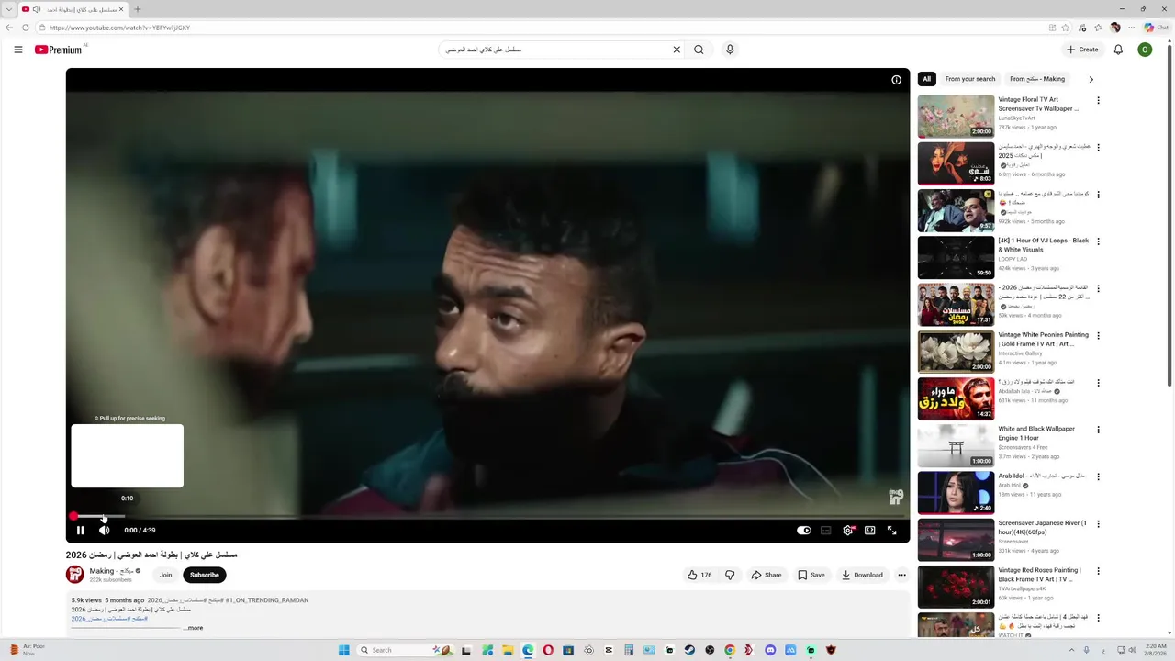Select 'From your search' chip

click(x=970, y=79)
